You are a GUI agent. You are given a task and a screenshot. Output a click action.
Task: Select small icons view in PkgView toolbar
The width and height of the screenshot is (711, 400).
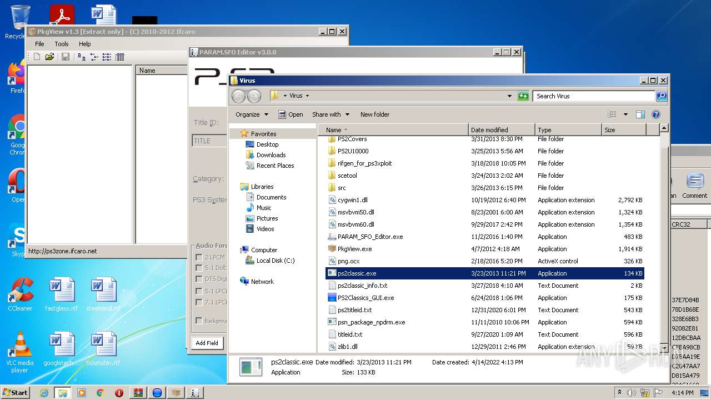coord(94,57)
